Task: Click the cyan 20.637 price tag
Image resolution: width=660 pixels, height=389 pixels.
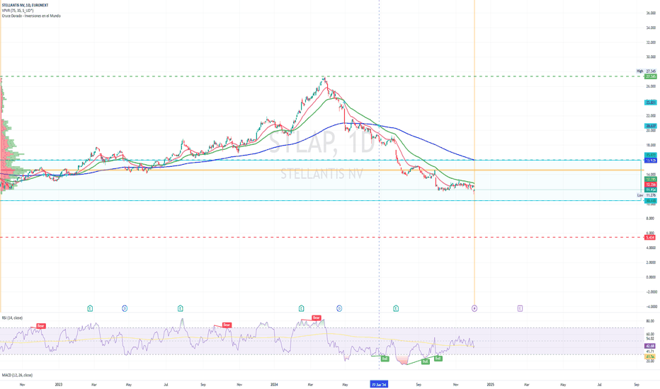Action: pos(651,126)
